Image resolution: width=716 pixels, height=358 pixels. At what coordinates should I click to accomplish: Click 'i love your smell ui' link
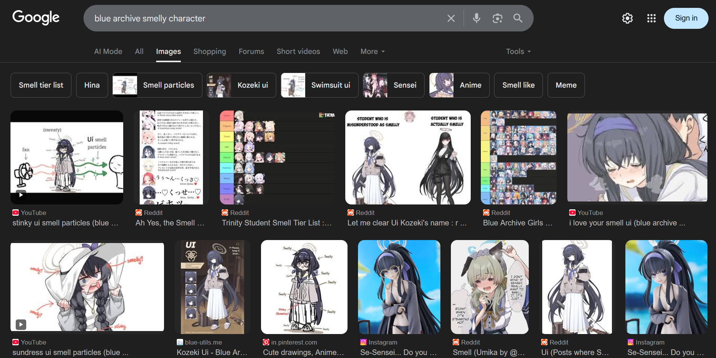(x=628, y=223)
